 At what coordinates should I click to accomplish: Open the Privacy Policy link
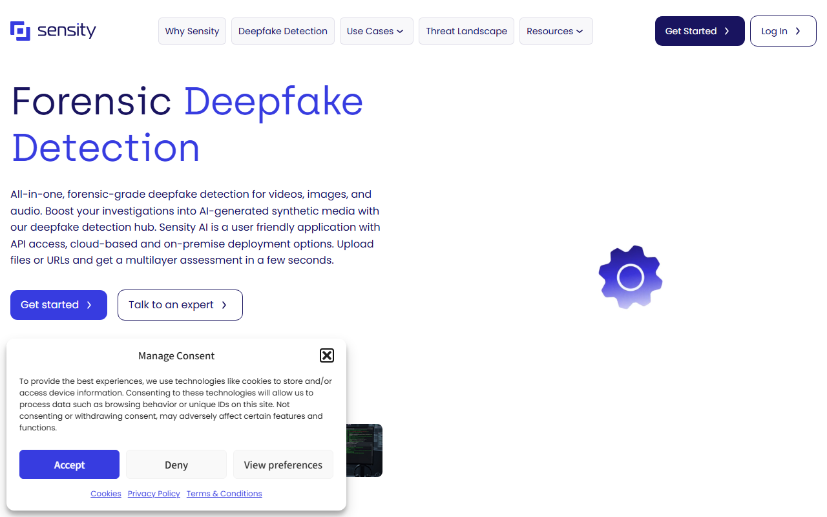click(x=154, y=494)
